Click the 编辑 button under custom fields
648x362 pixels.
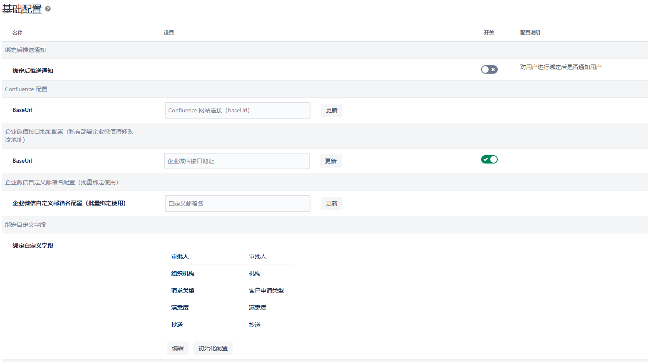coord(178,348)
